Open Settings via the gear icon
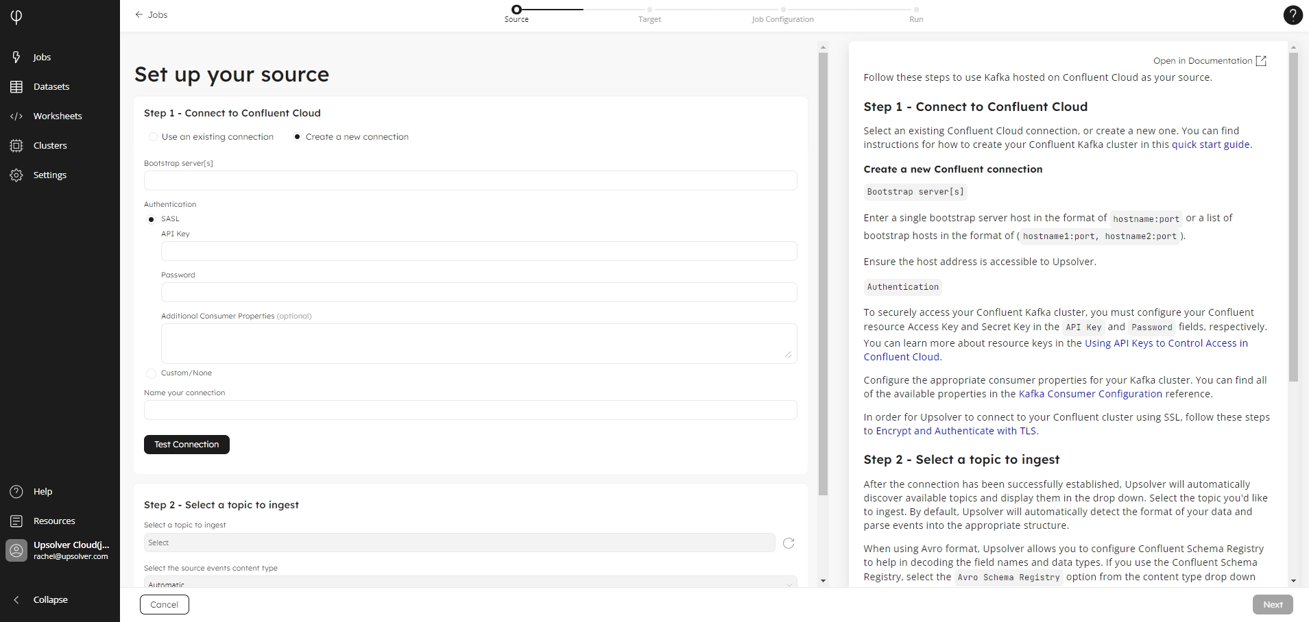The width and height of the screenshot is (1309, 622). pyautogui.click(x=16, y=175)
